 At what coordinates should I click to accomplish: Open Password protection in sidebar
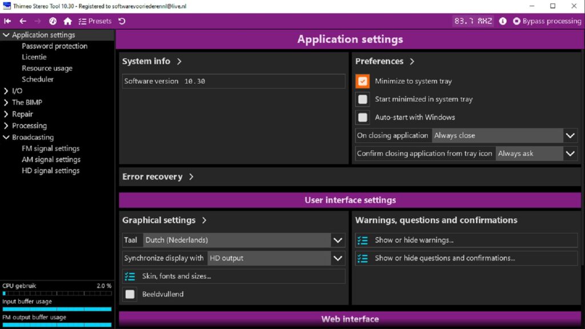tap(54, 46)
